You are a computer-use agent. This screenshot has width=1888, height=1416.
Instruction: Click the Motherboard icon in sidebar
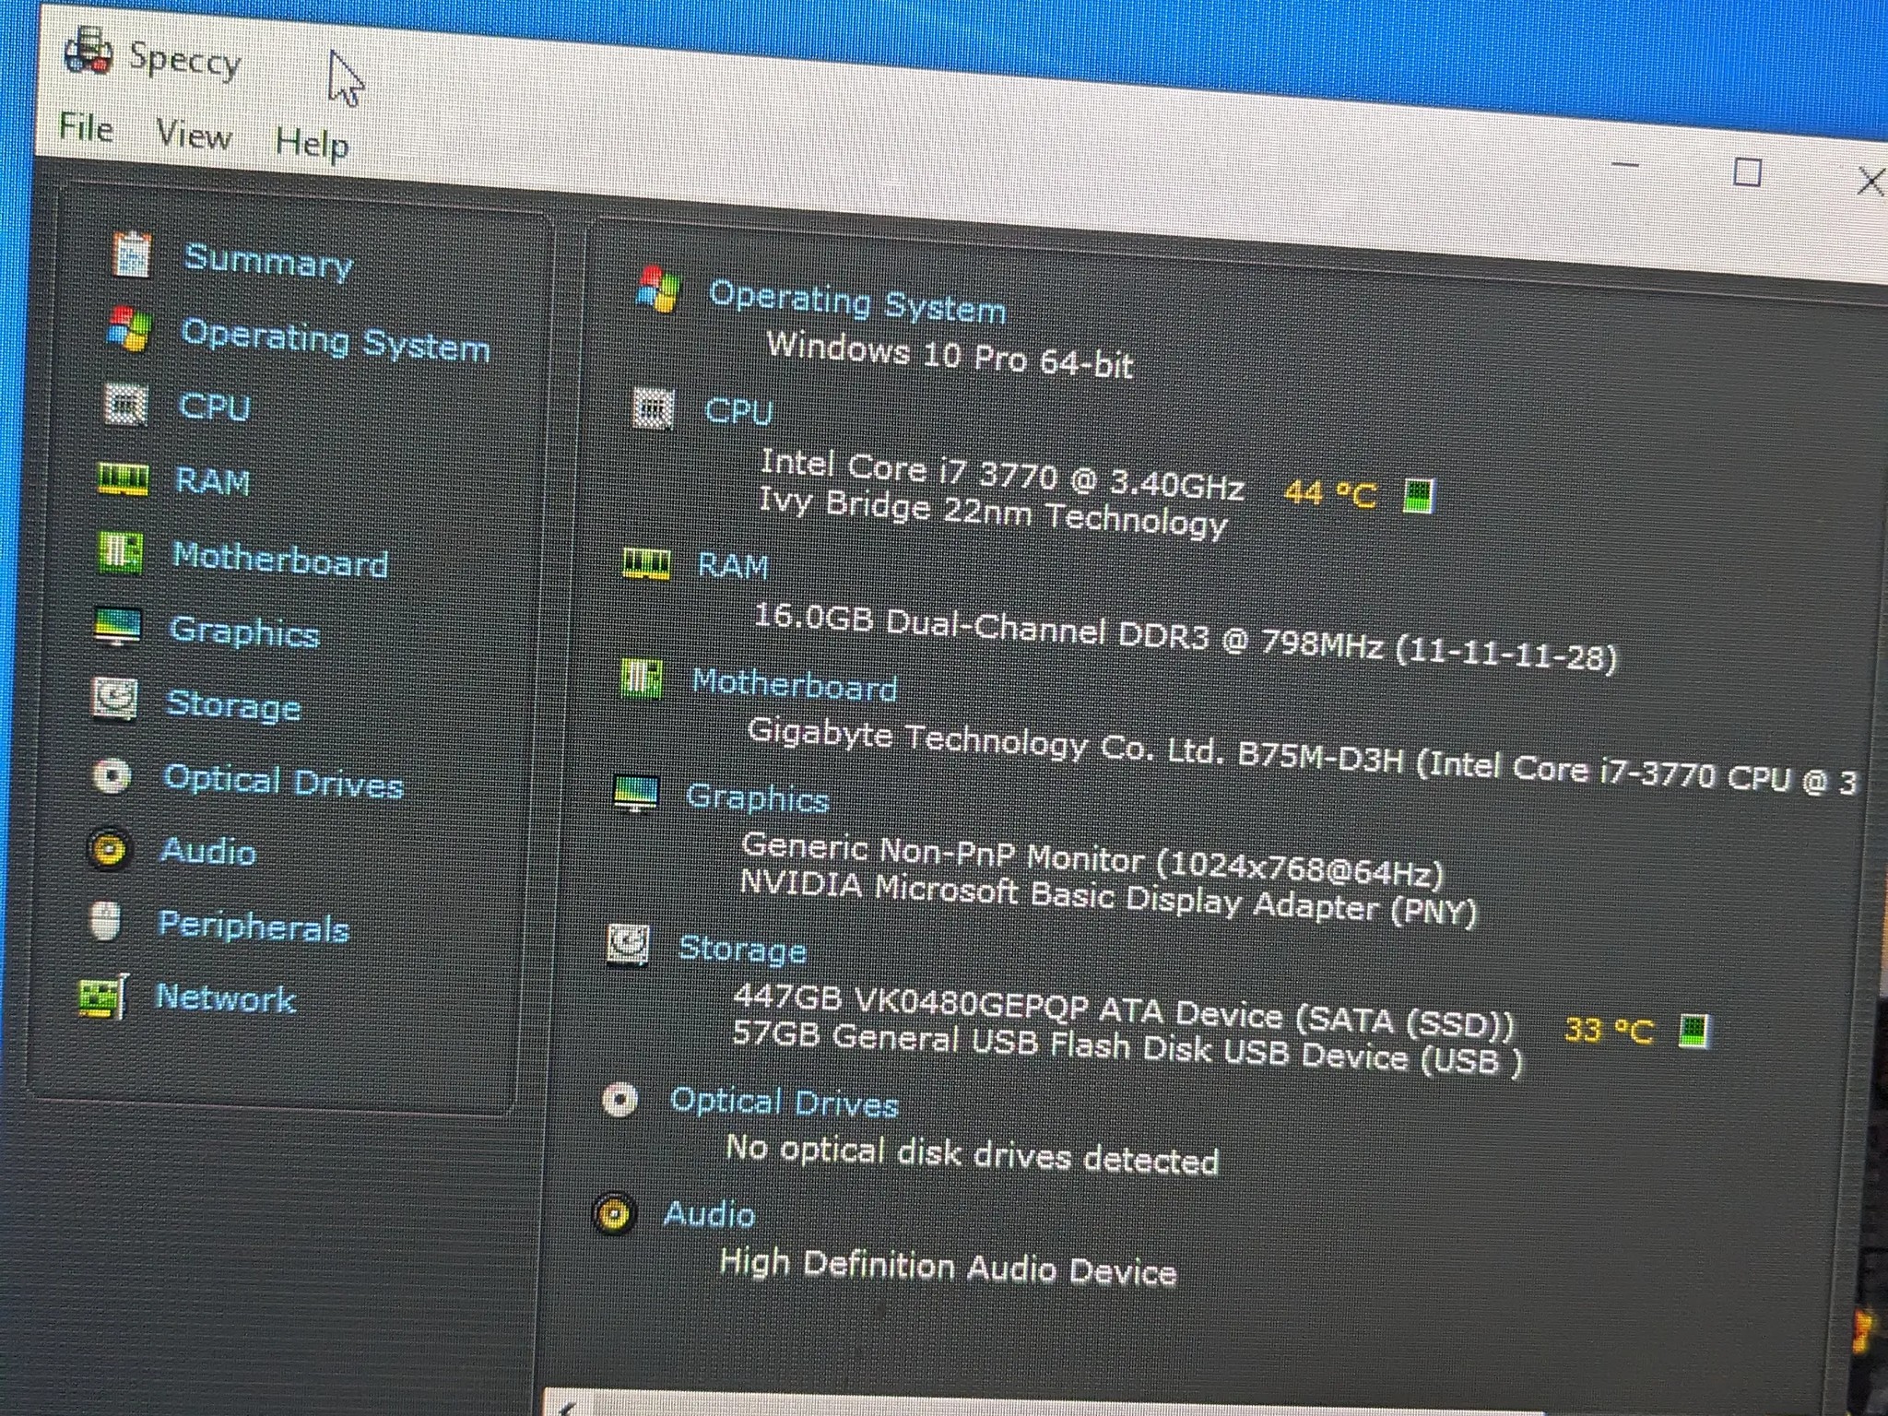point(121,553)
